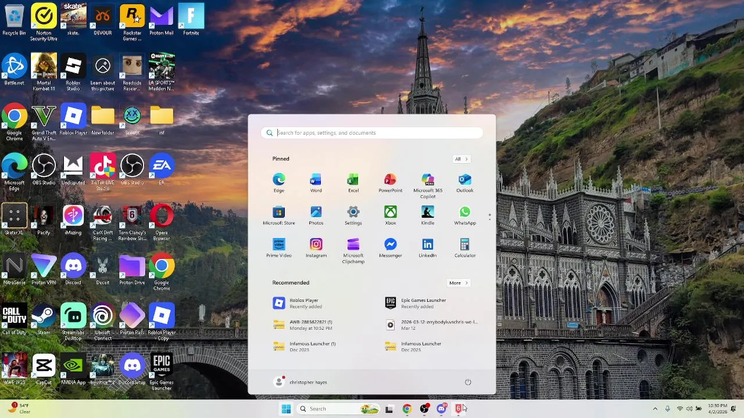Image resolution: width=744 pixels, height=418 pixels.
Task: Launch Messenger from pinned apps
Action: click(390, 248)
